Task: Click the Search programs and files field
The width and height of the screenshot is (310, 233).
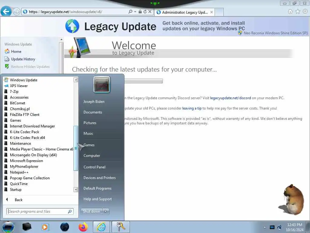Action: click(40, 211)
